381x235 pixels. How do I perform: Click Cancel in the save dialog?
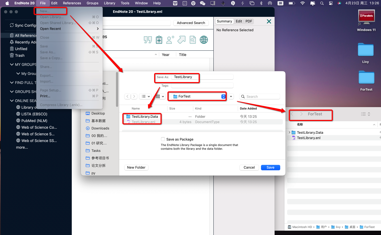coord(249,168)
